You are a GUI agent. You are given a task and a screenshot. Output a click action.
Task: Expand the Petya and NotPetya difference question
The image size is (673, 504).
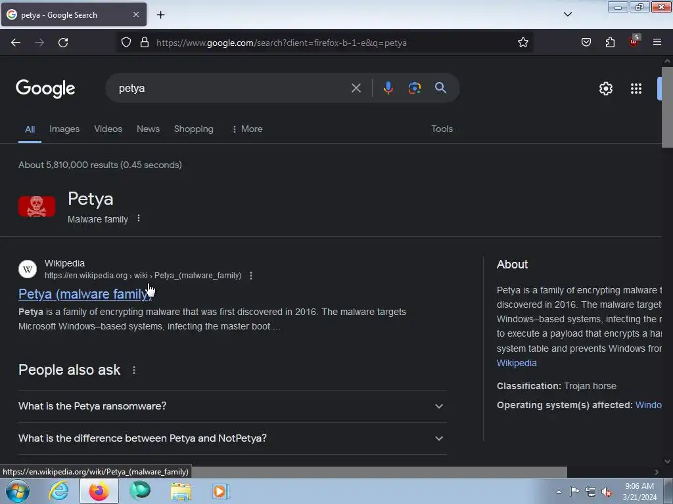[x=233, y=438]
